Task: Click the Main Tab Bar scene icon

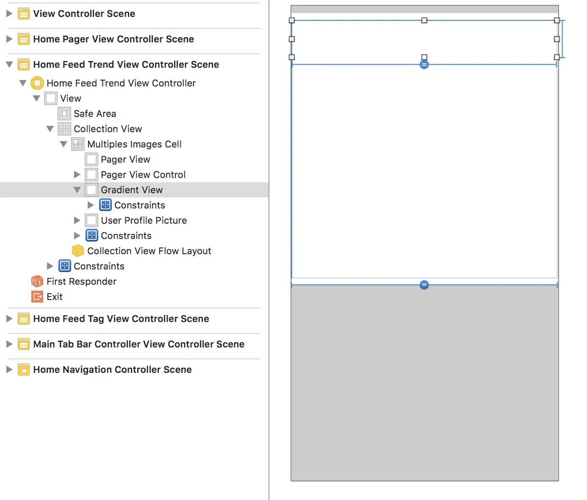Action: (x=24, y=344)
